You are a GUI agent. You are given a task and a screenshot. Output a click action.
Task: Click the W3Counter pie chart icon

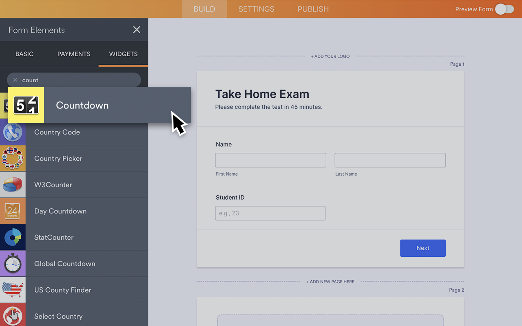[x=12, y=185]
